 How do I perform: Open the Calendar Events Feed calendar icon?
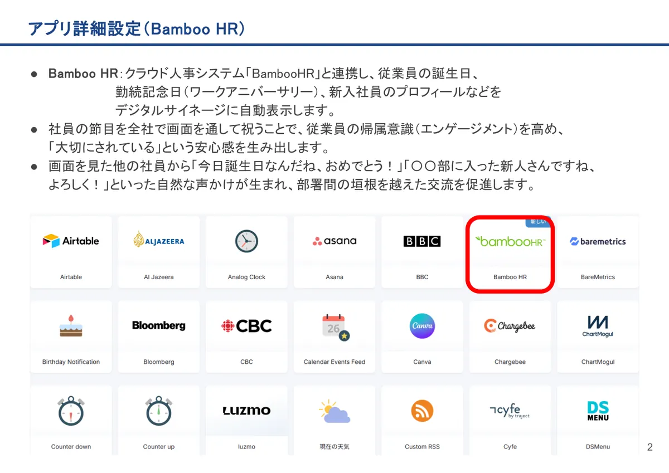336,328
